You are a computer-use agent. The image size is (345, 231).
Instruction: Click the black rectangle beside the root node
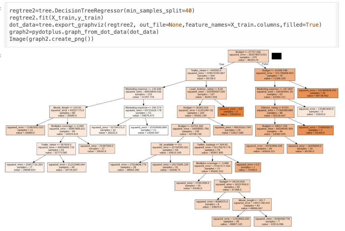pyautogui.click(x=276, y=56)
